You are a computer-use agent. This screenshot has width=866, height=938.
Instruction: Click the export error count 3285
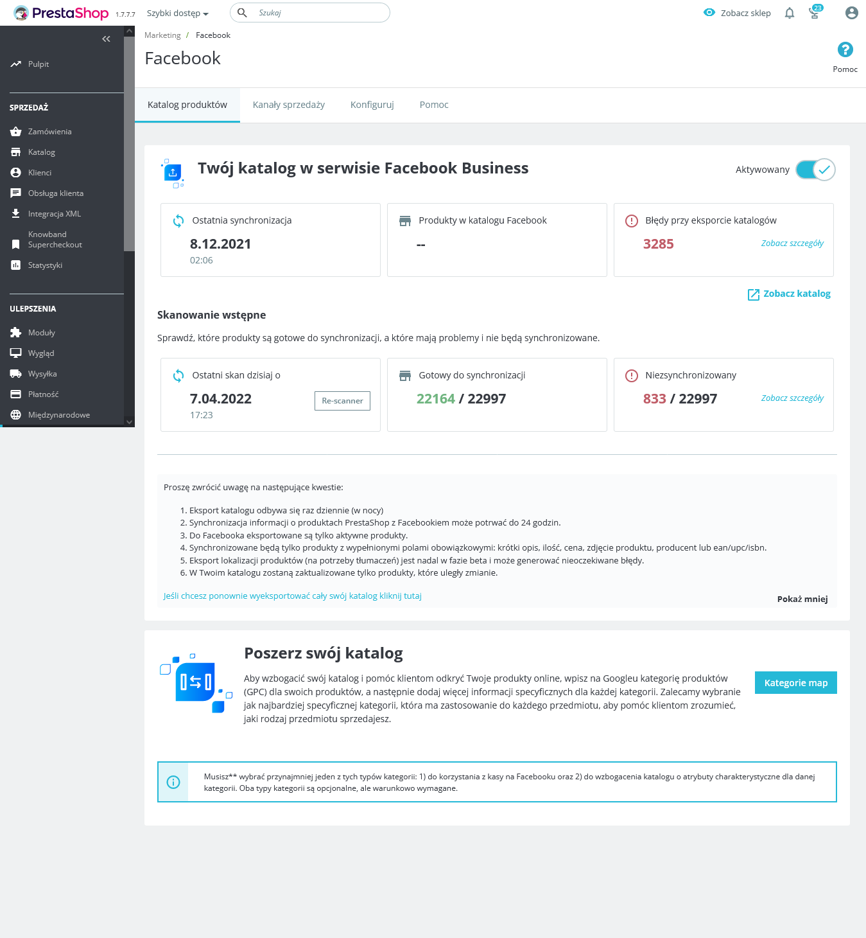tap(659, 244)
